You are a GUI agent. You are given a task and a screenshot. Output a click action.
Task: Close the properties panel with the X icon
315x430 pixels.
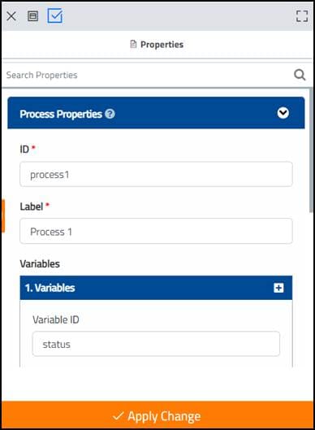coord(11,16)
